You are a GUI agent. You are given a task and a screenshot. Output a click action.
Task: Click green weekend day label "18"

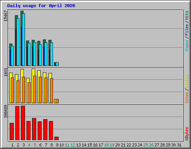pos(106,145)
